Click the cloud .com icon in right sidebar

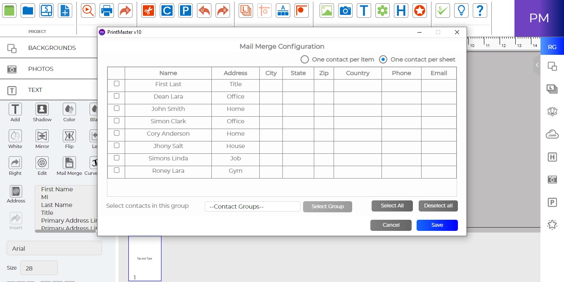(552, 134)
